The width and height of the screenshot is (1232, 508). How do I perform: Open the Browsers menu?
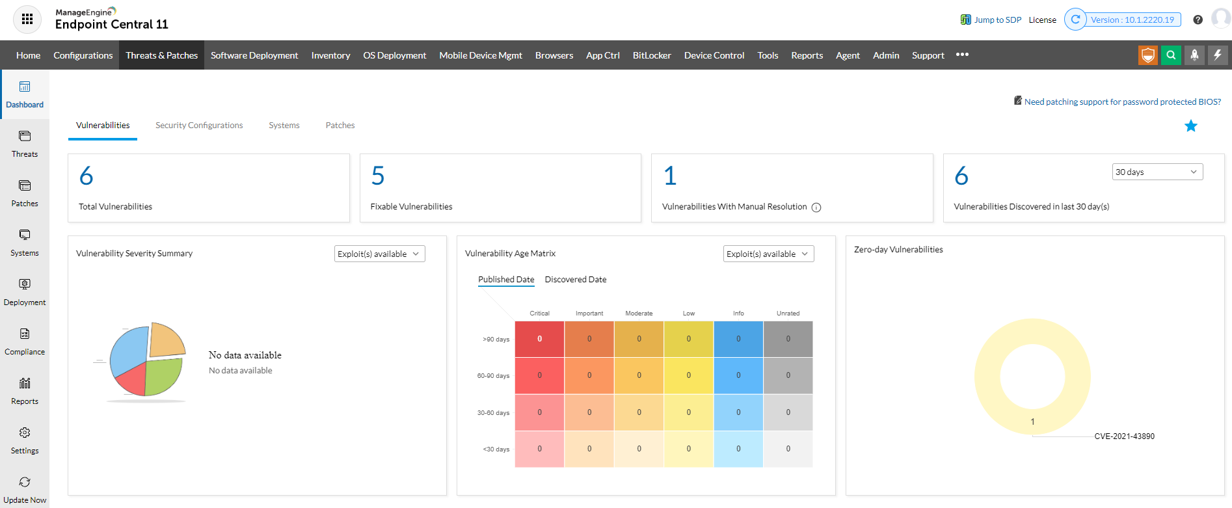coord(554,55)
